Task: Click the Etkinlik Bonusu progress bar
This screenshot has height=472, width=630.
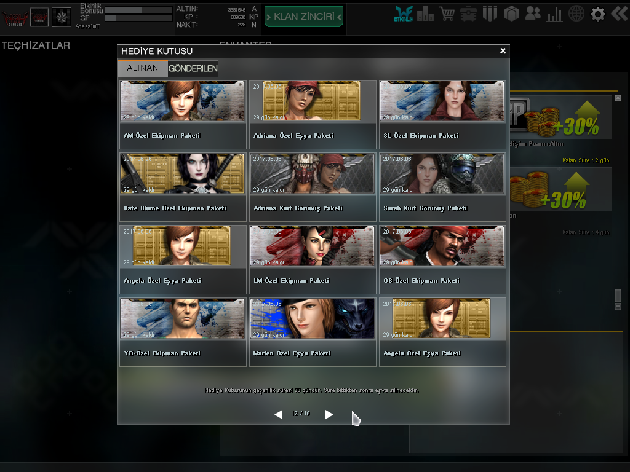Action: coord(138,10)
